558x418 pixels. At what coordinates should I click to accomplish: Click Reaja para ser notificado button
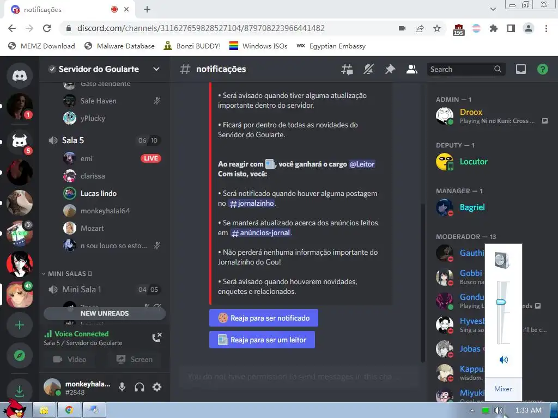point(264,318)
